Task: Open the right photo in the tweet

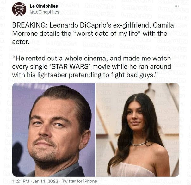Action: [138, 130]
